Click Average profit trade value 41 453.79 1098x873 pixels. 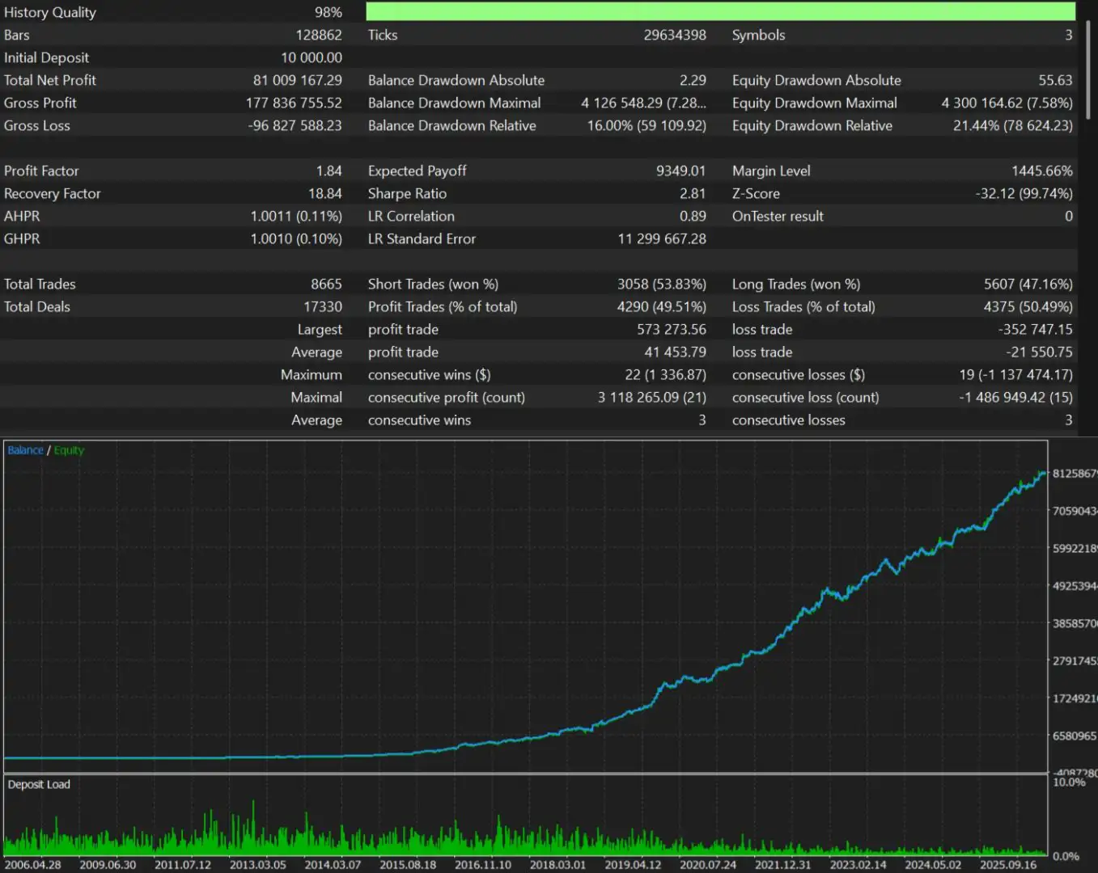tap(676, 352)
